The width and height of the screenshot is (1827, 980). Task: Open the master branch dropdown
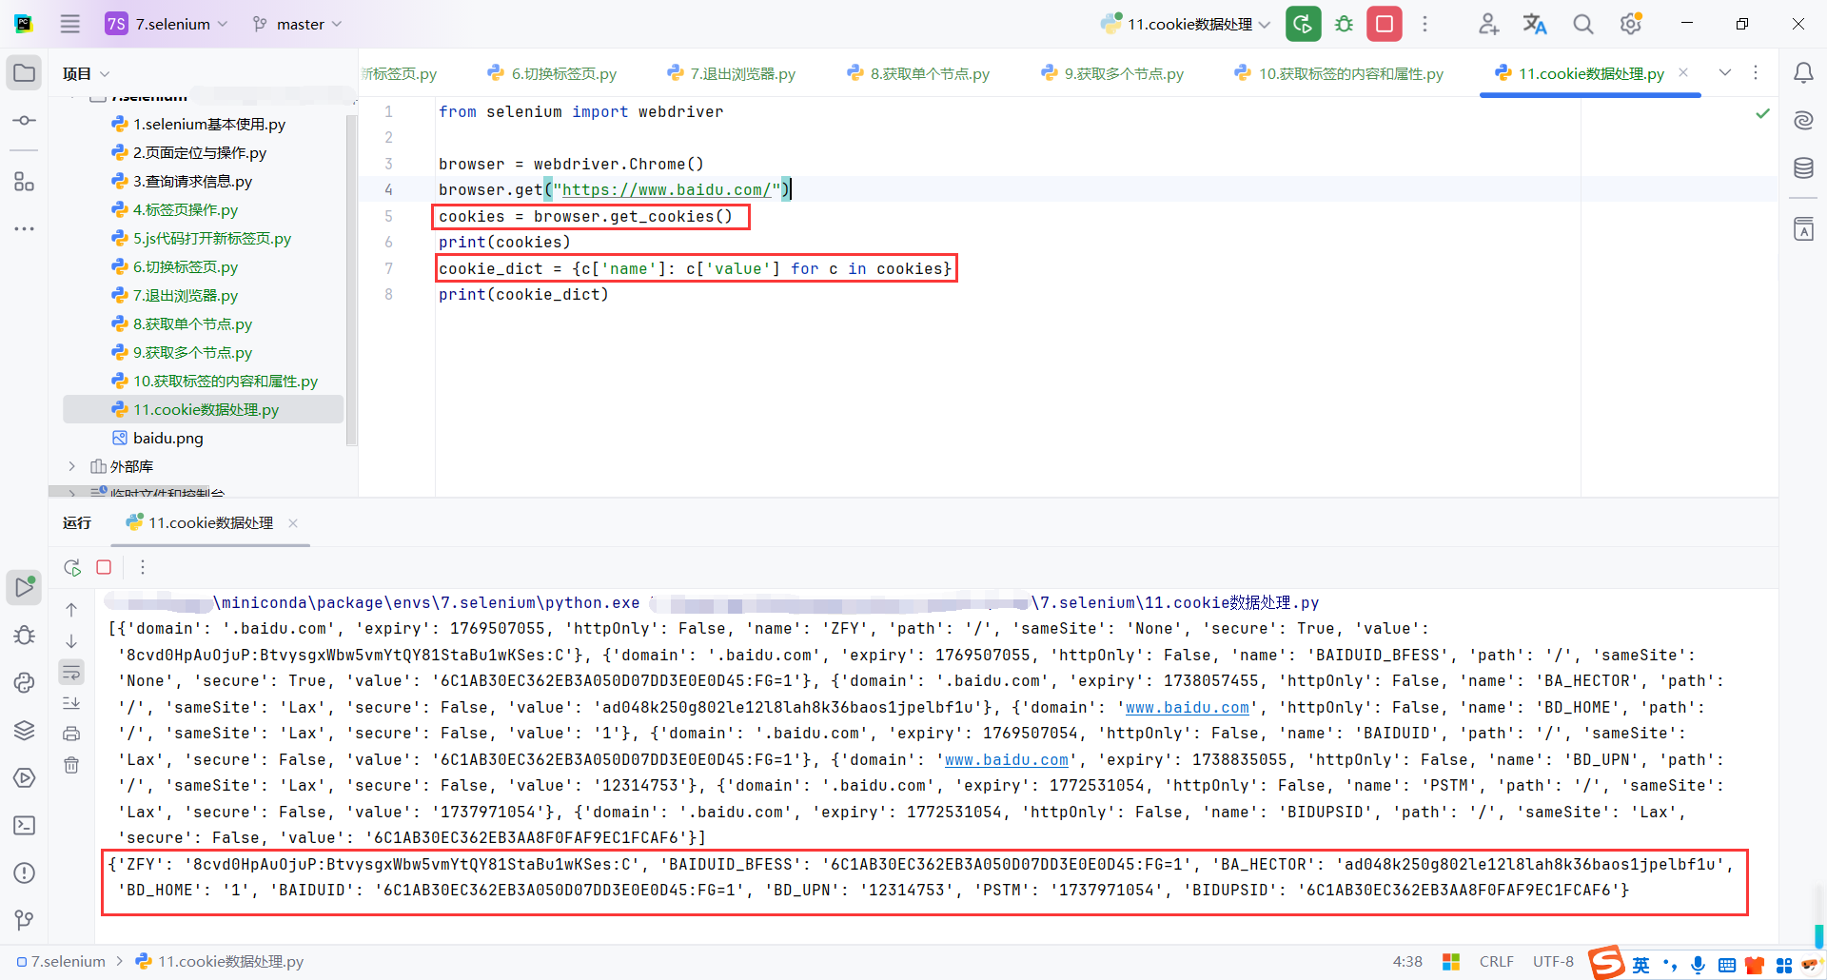[x=297, y=24]
